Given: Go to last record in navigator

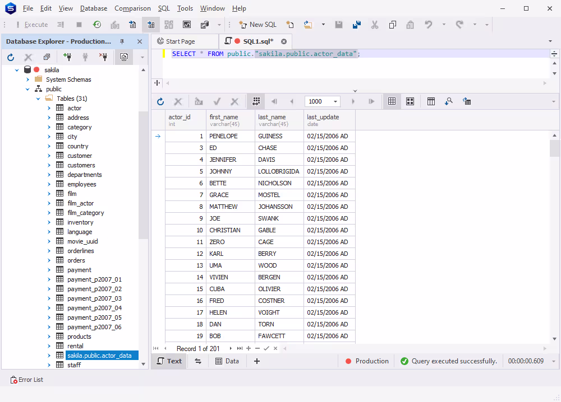Looking at the screenshot, I should pos(240,348).
